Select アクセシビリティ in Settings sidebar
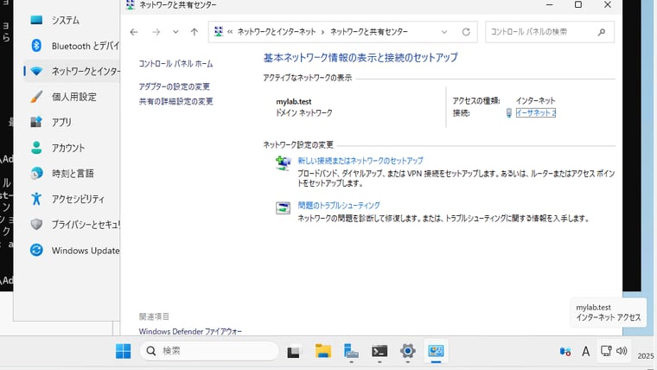Image resolution: width=657 pixels, height=370 pixels. point(72,199)
